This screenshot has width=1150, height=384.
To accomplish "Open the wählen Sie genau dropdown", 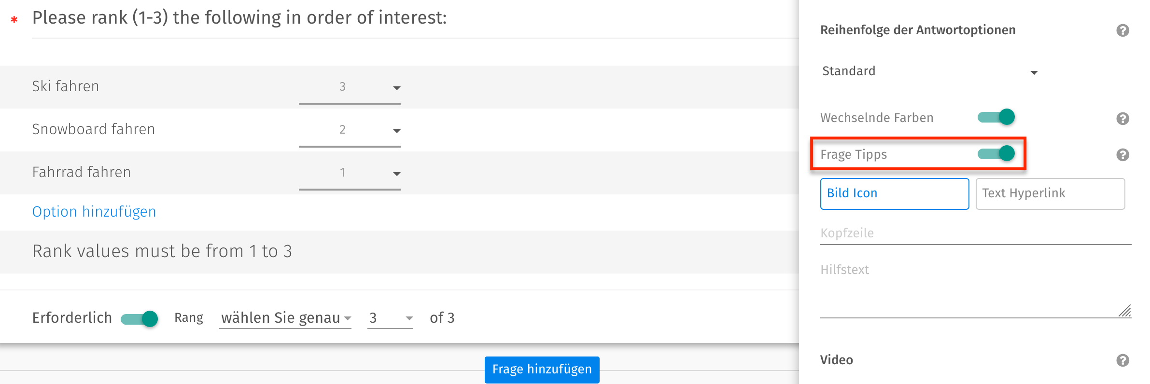I will (285, 318).
